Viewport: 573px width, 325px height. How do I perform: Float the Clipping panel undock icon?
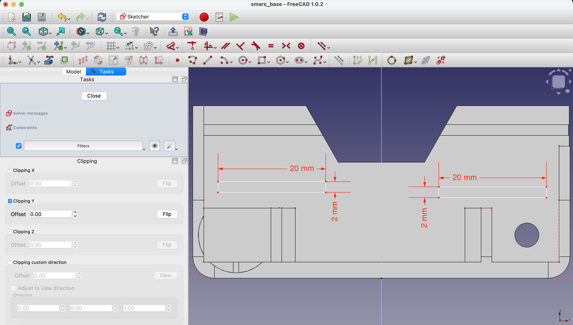click(x=184, y=161)
